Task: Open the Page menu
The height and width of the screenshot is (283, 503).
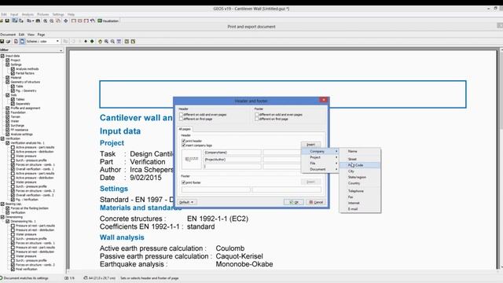Action: click(x=41, y=35)
